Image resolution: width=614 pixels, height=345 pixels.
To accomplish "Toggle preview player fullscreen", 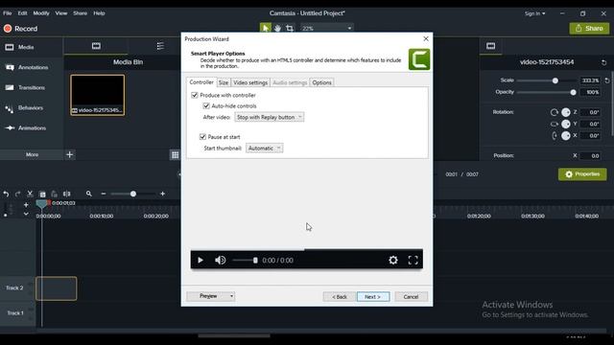I will click(x=413, y=260).
